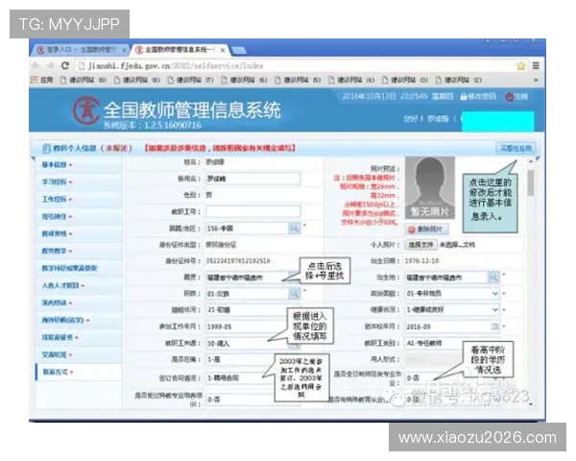The image size is (576, 461).
Task: Click the empty 教职工号 input field
Action: (x=252, y=211)
